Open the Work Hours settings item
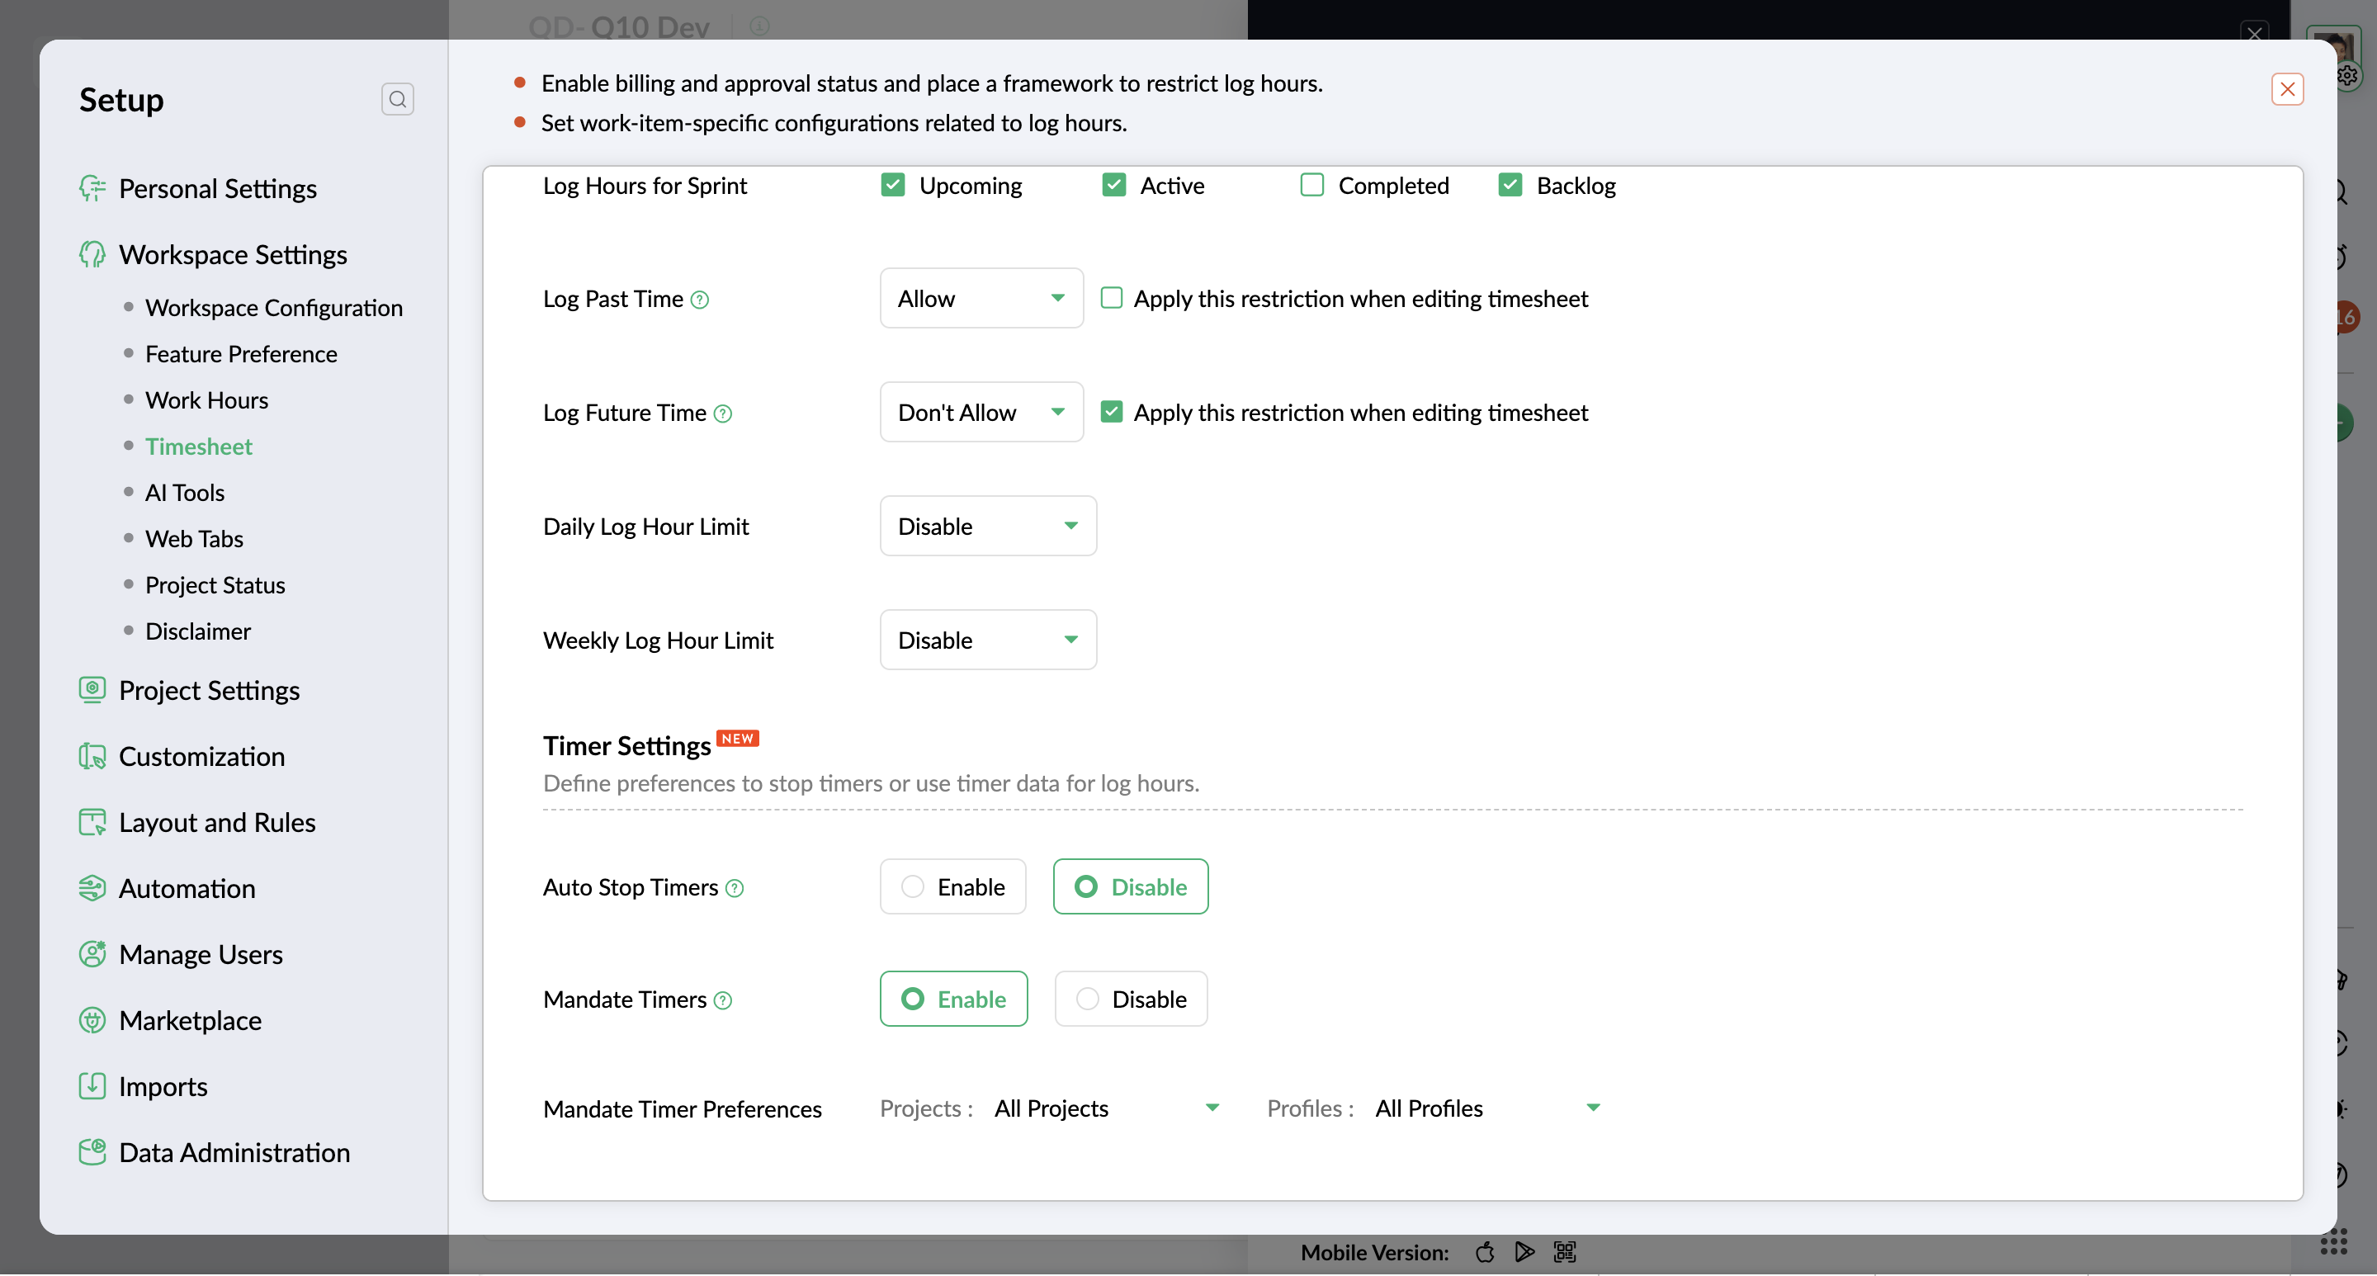This screenshot has height=1276, width=2377. click(x=206, y=399)
